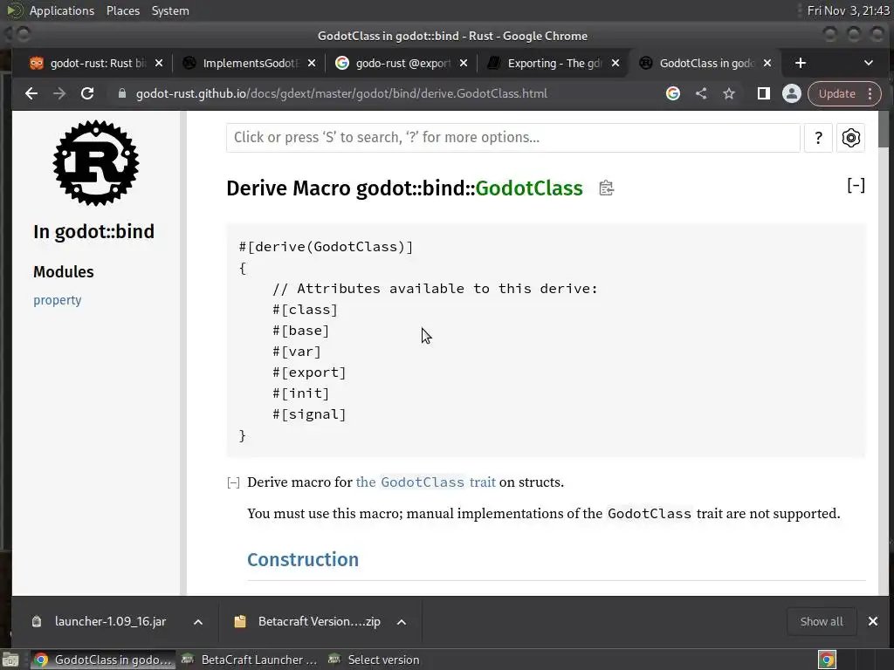Click the #[signal] attribute line in the code
The image size is (894, 670).
click(x=309, y=414)
